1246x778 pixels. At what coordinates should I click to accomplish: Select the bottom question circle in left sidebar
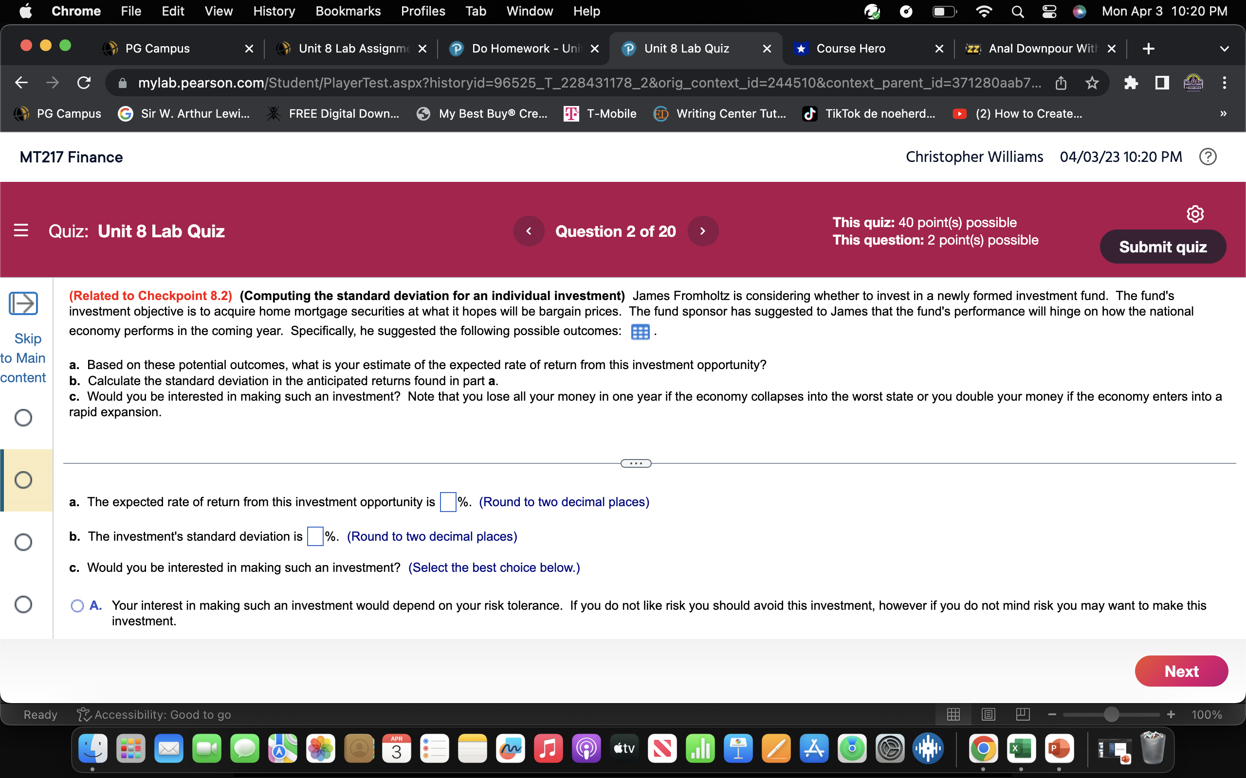tap(23, 604)
